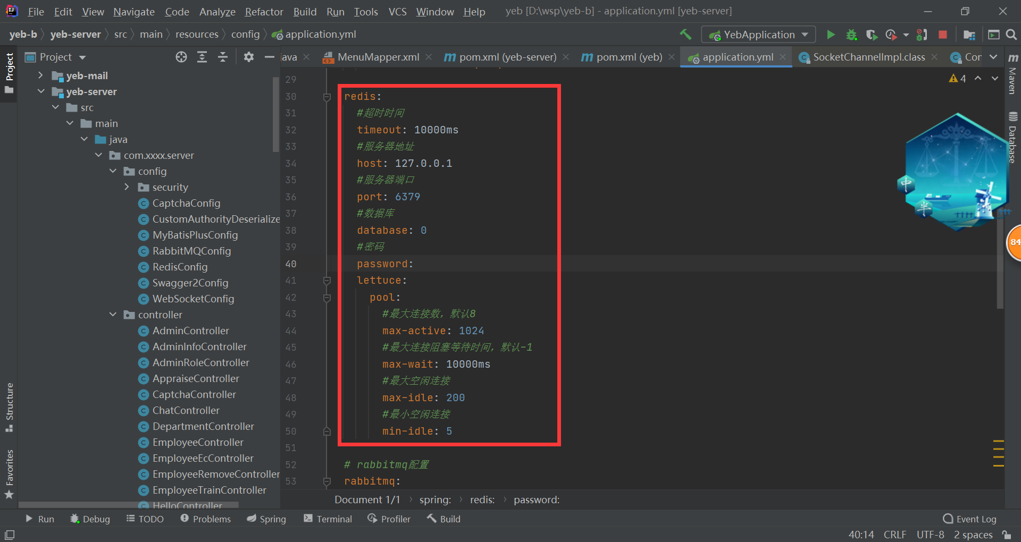Toggle the Terminal tool window
Screen dimensions: 1021x542
tap(328, 519)
